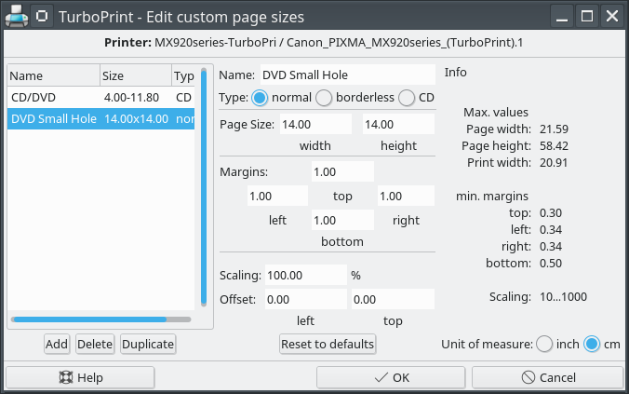Viewport: 629px width, 394px height.
Task: Choose the borderless page type option
Action: point(324,98)
